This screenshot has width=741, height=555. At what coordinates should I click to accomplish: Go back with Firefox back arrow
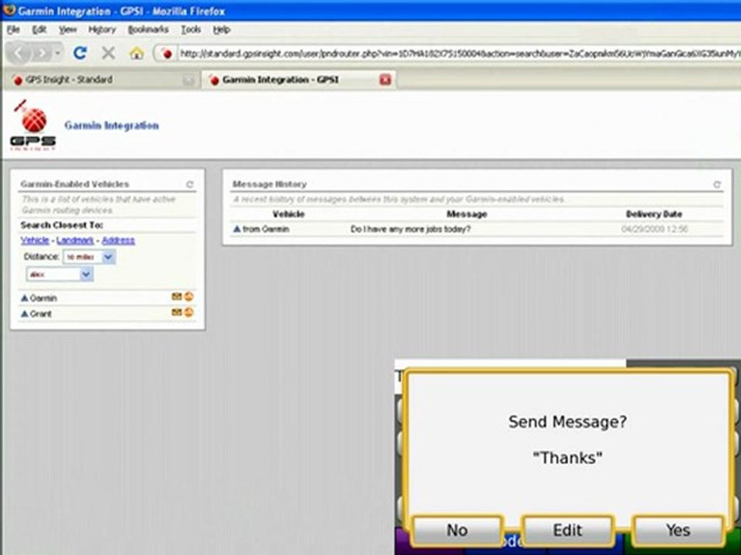[19, 53]
